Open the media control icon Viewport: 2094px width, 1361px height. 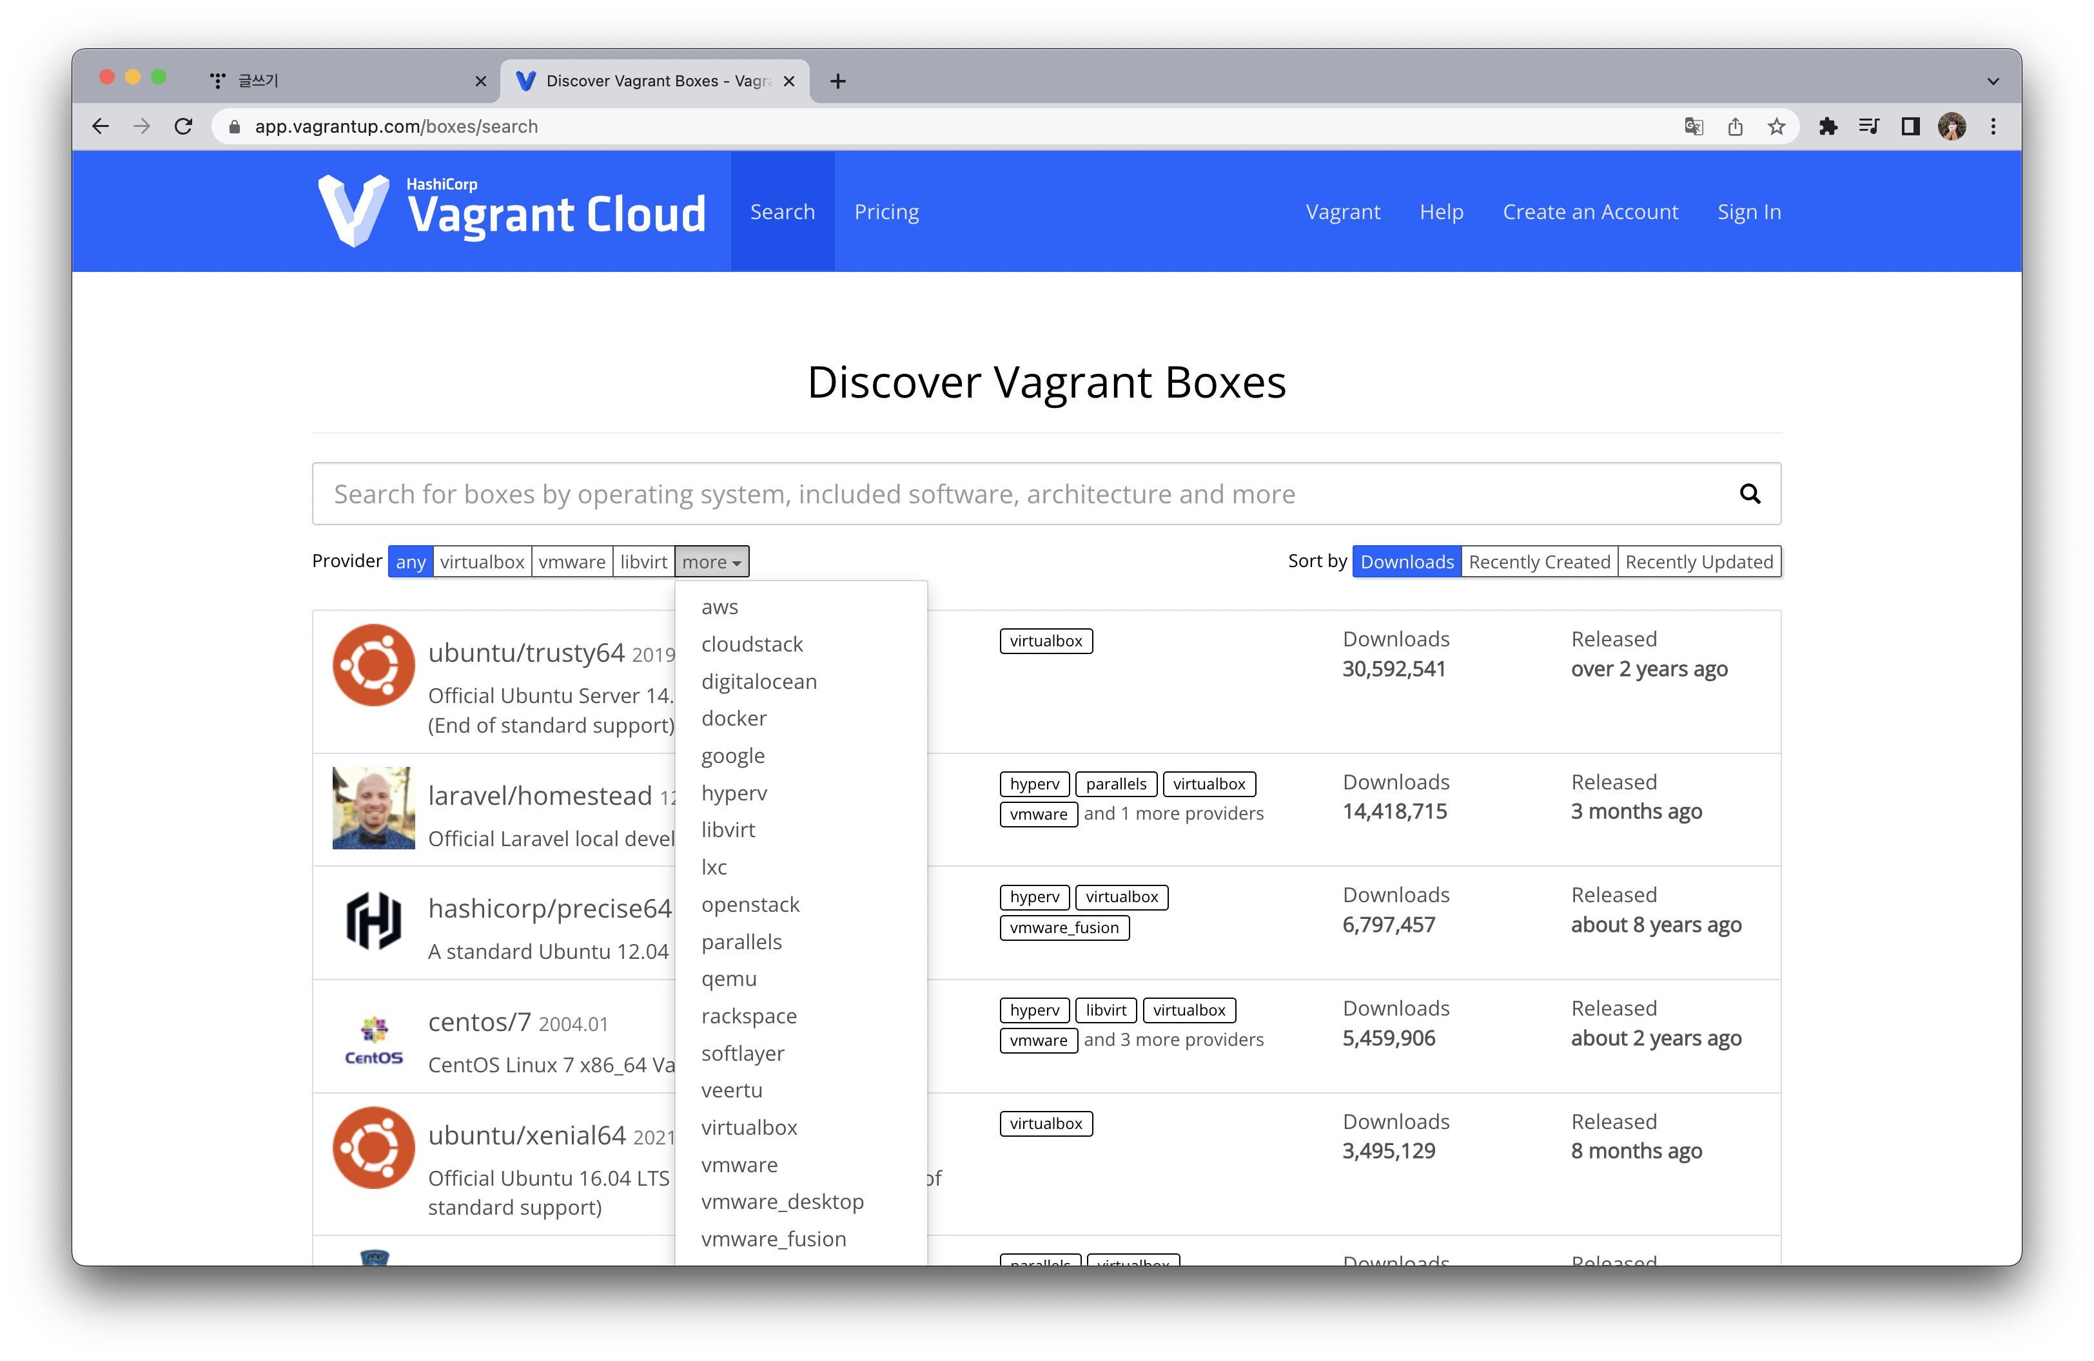[1870, 126]
